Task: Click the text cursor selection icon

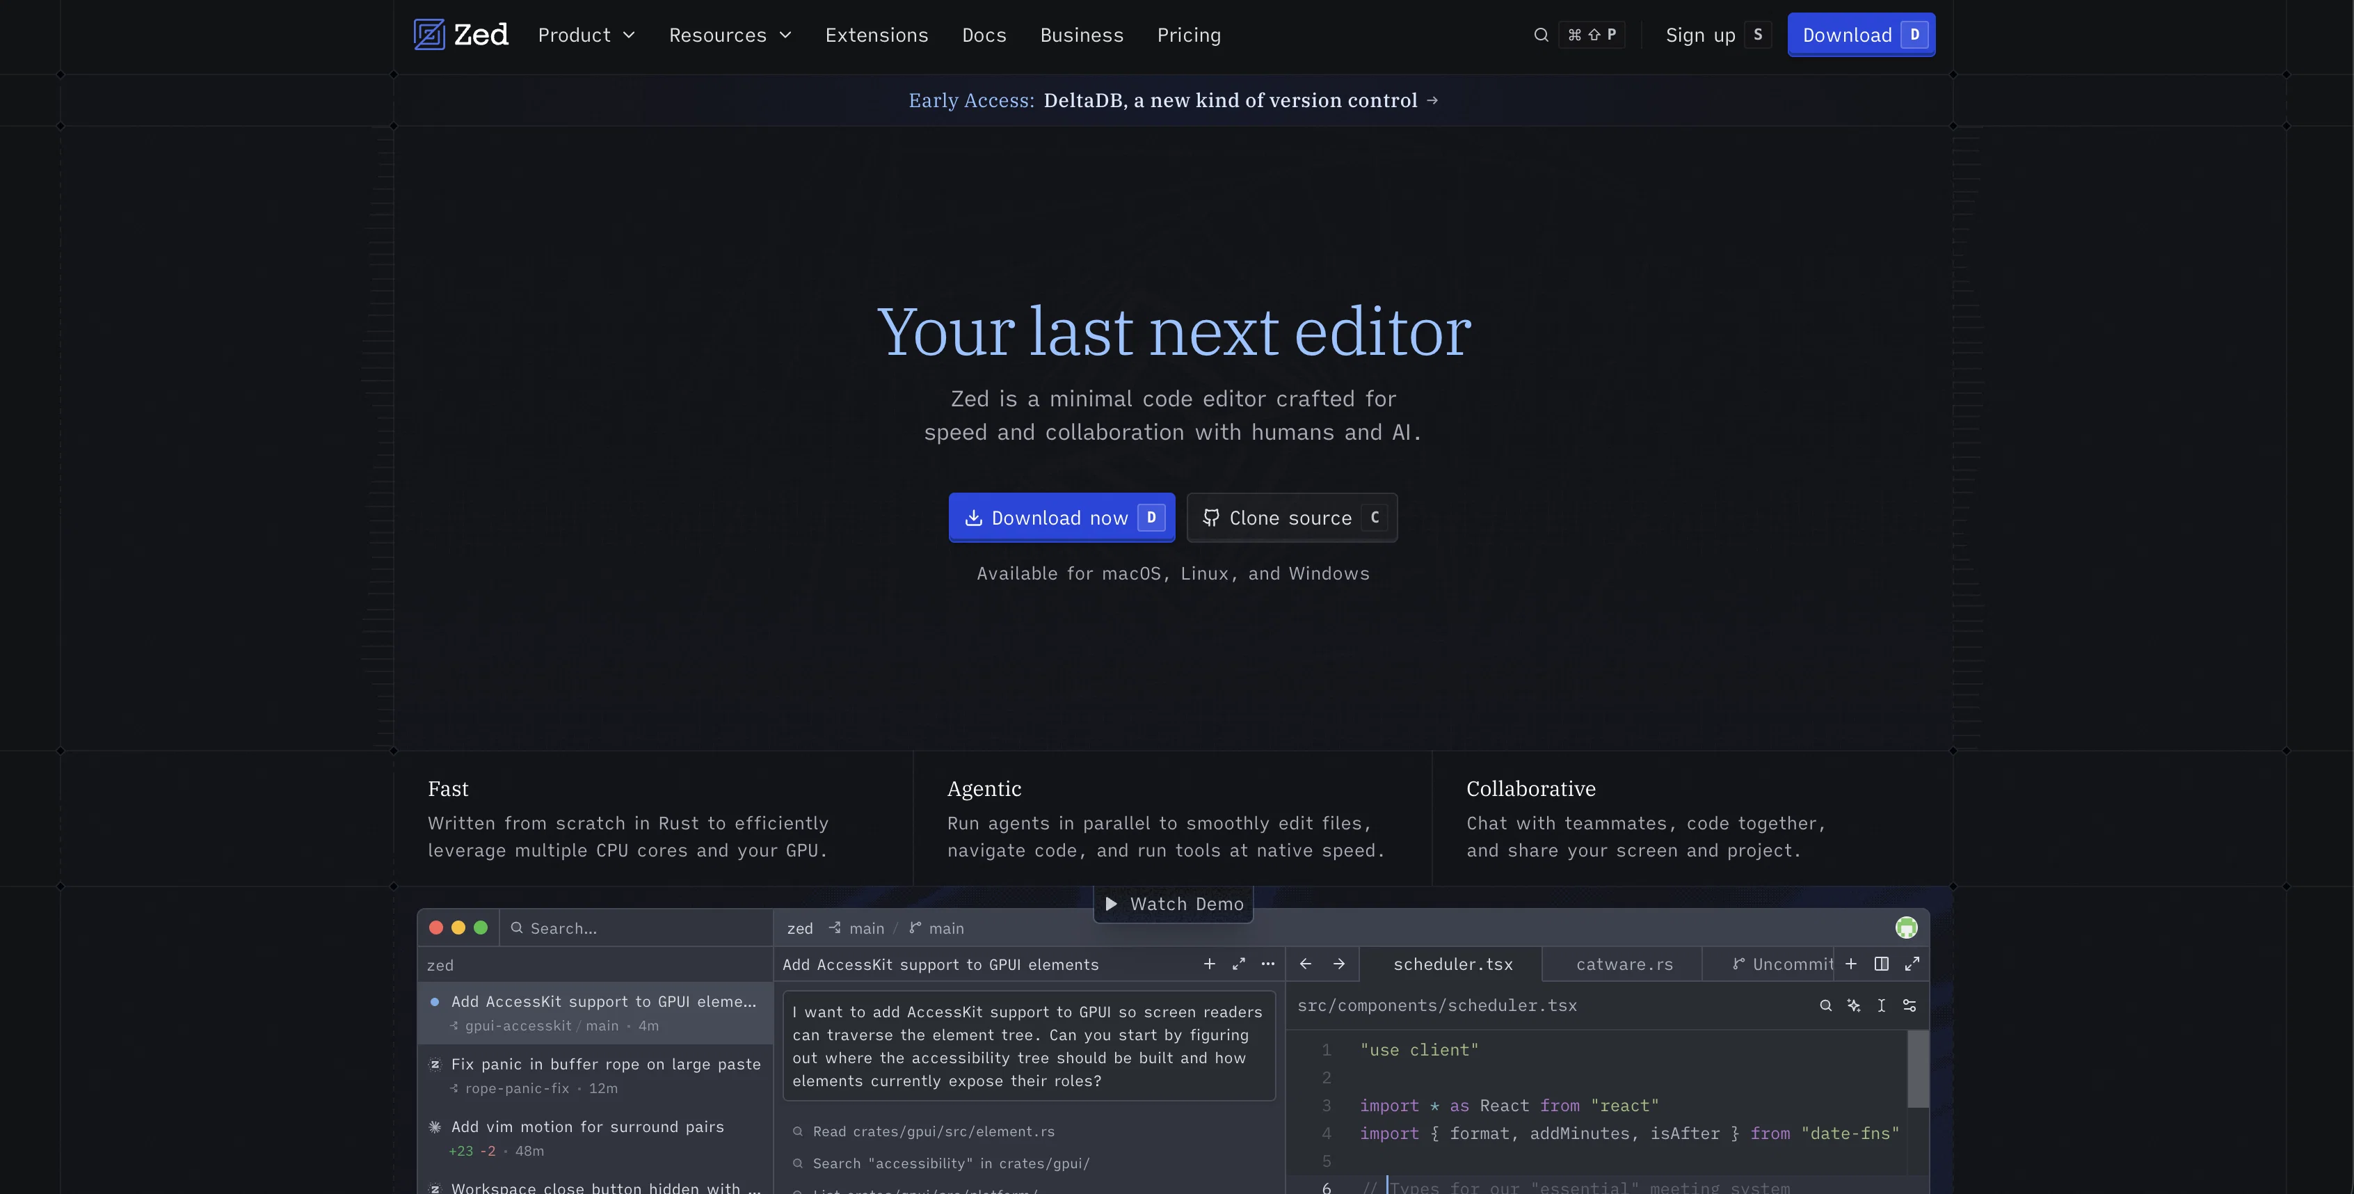Action: click(x=1882, y=1005)
